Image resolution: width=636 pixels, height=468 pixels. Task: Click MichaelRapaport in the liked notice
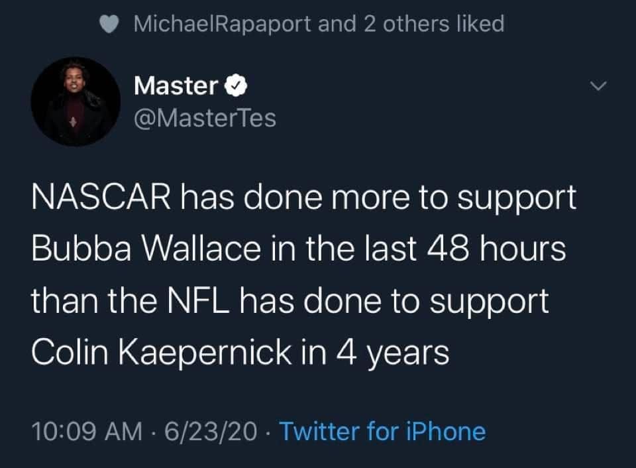(x=223, y=24)
